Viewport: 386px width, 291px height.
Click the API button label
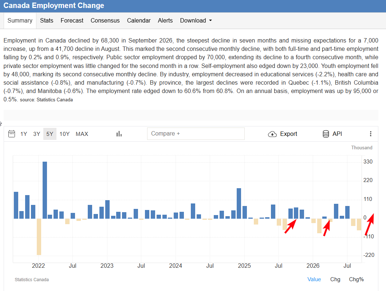click(337, 134)
